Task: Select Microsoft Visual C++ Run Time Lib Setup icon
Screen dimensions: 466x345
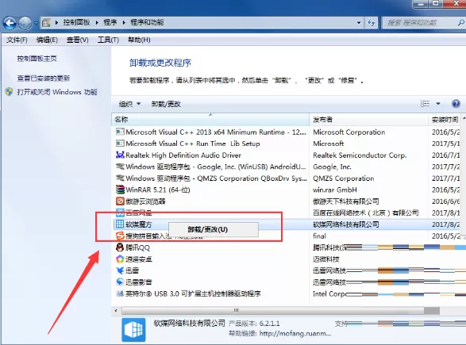Action: pyautogui.click(x=120, y=144)
